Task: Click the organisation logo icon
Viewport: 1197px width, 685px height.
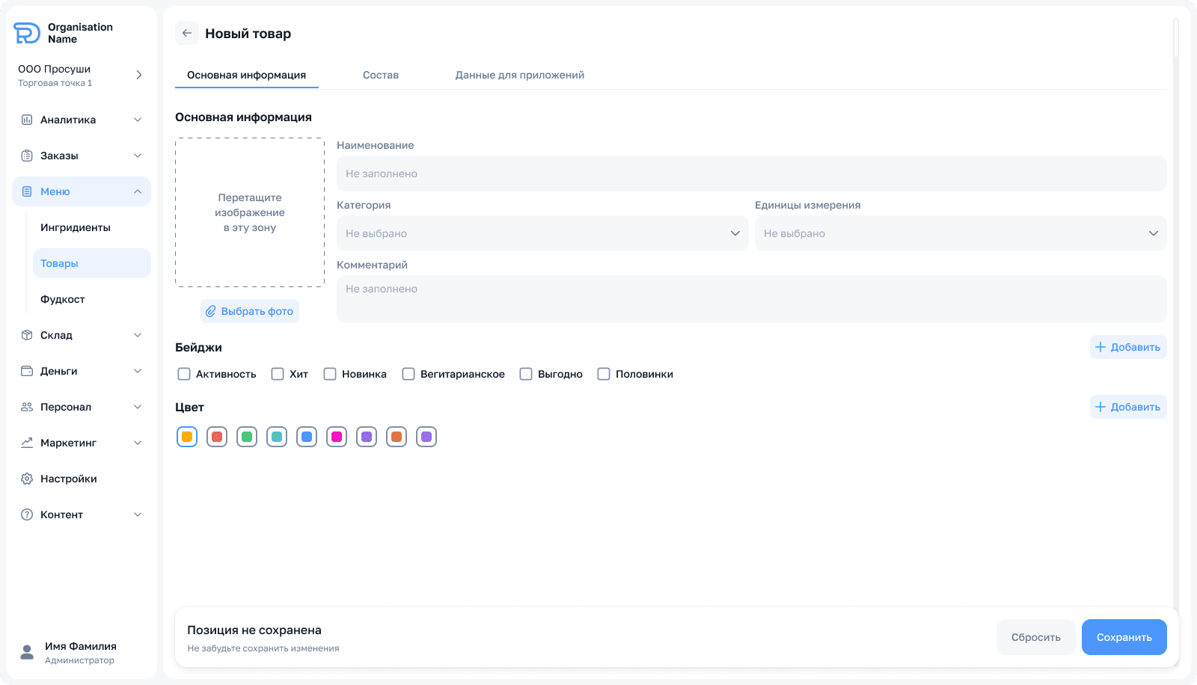Action: pos(27,33)
